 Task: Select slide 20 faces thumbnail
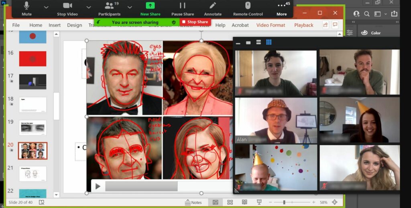tap(33, 151)
